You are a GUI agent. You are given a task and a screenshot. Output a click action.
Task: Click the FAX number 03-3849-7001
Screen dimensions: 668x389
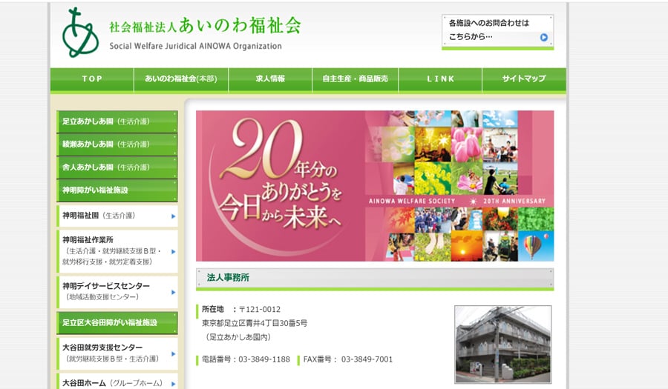(x=367, y=359)
